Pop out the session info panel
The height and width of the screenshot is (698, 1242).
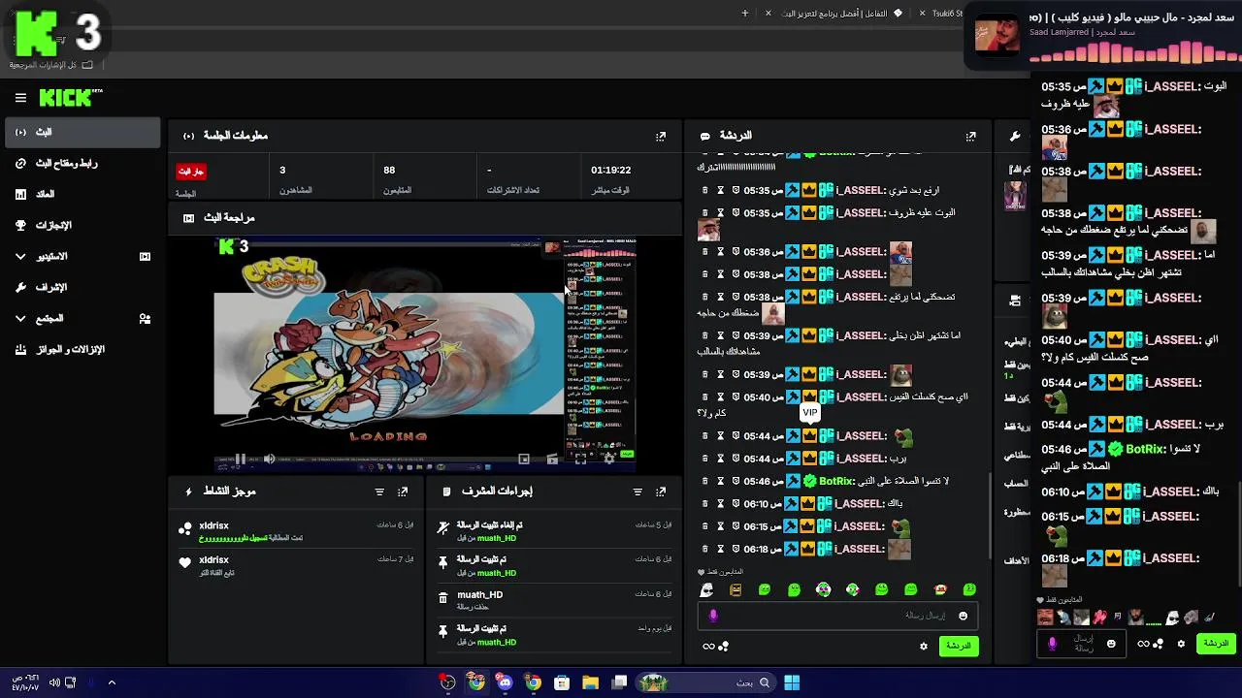point(661,137)
